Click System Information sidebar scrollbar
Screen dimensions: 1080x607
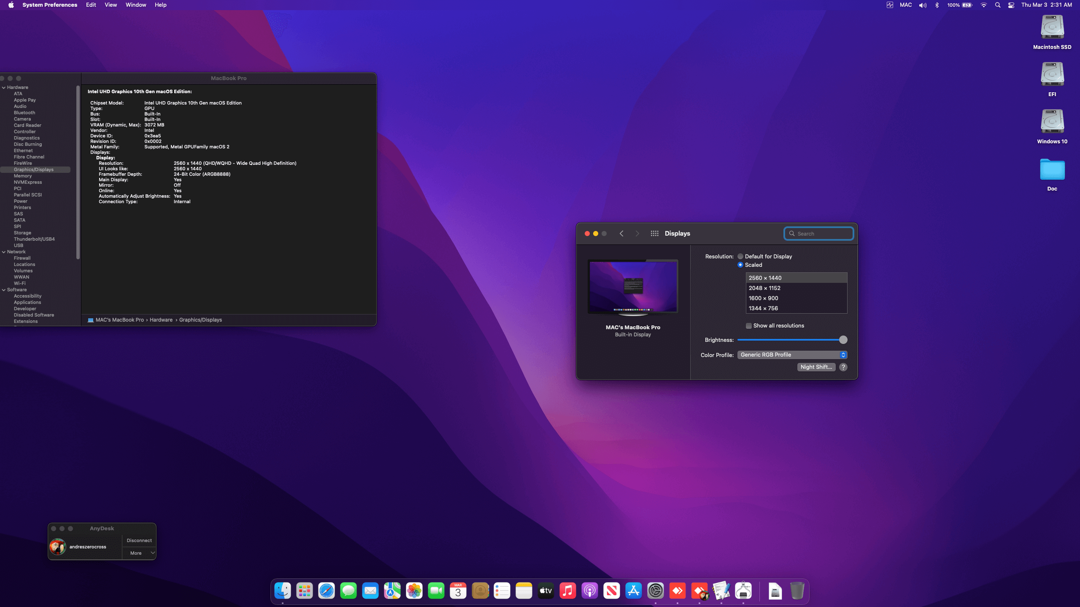point(78,172)
